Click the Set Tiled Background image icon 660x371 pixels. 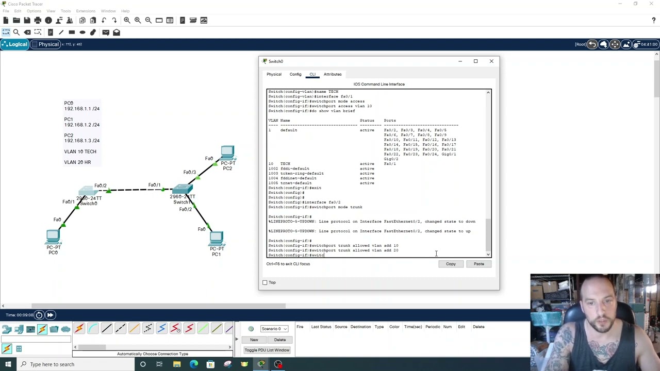[626, 44]
